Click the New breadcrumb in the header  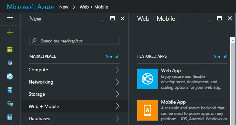tap(64, 7)
